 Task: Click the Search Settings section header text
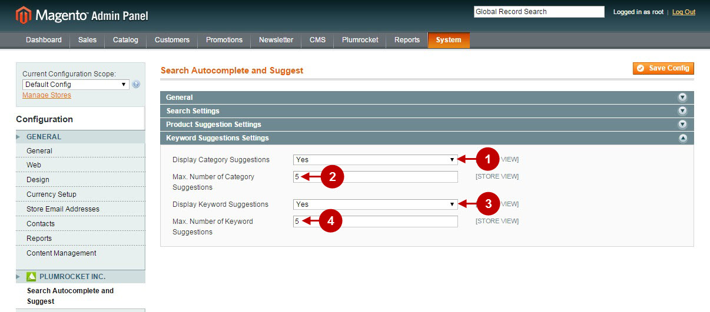click(193, 111)
